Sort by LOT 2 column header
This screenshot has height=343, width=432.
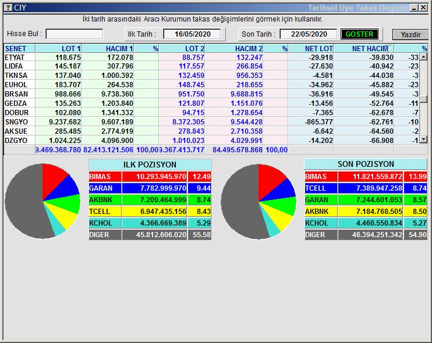point(182,49)
